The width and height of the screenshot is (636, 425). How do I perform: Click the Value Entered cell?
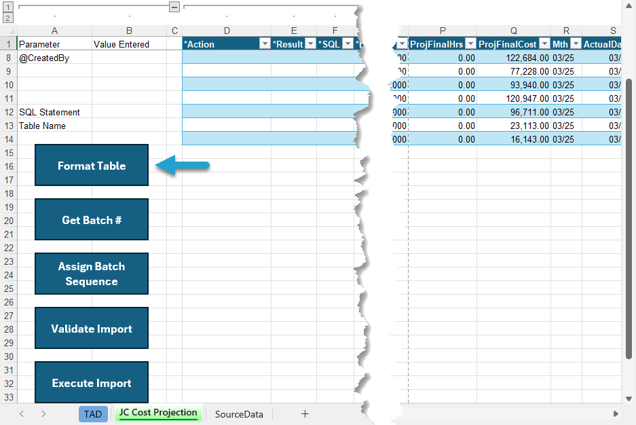[x=129, y=44]
